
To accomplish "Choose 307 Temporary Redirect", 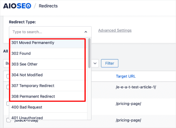I will tap(33, 86).
